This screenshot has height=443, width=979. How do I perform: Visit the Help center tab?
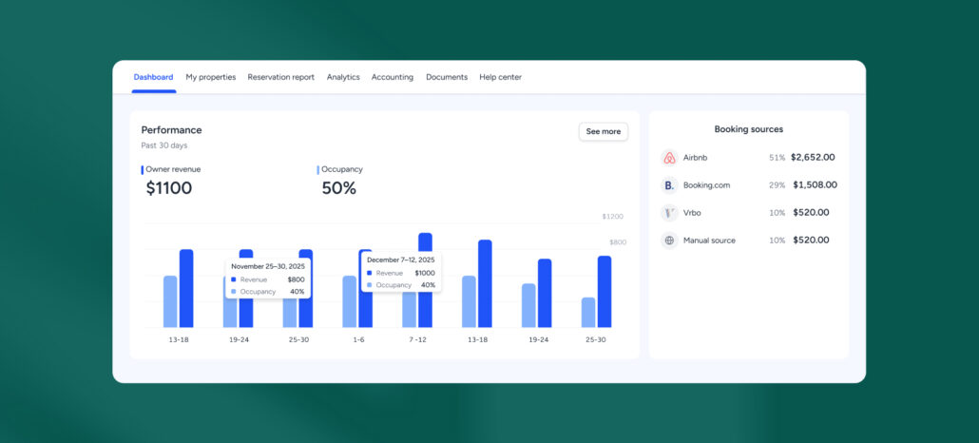[500, 77]
